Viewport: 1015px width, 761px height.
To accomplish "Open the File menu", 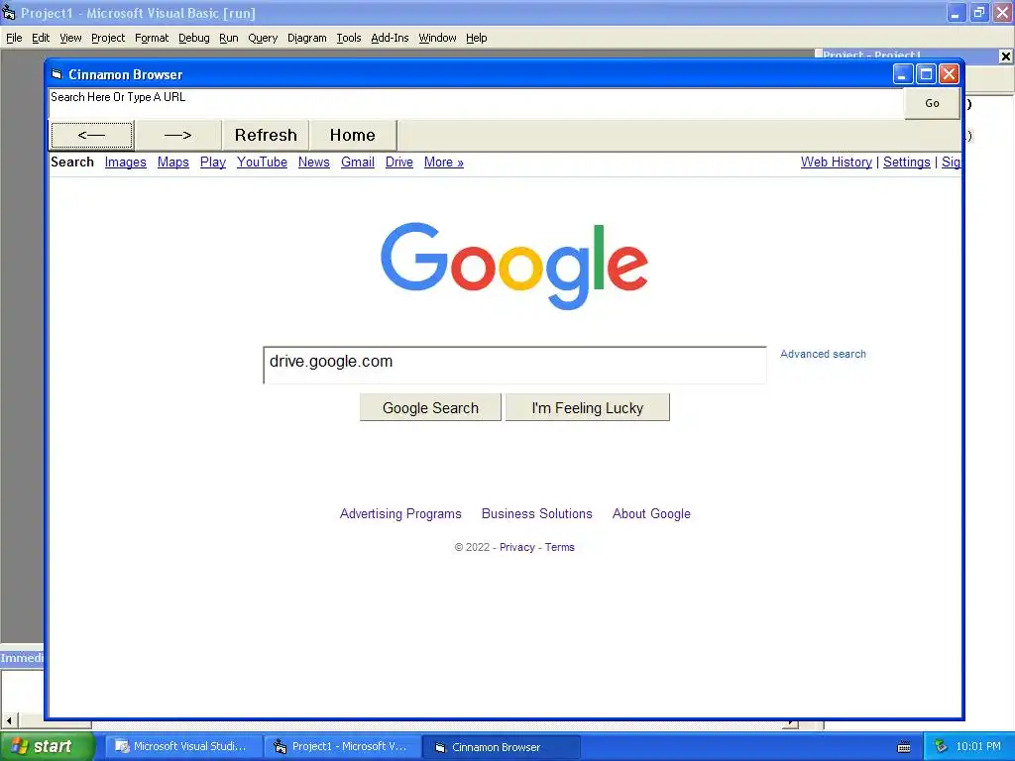I will pyautogui.click(x=14, y=38).
